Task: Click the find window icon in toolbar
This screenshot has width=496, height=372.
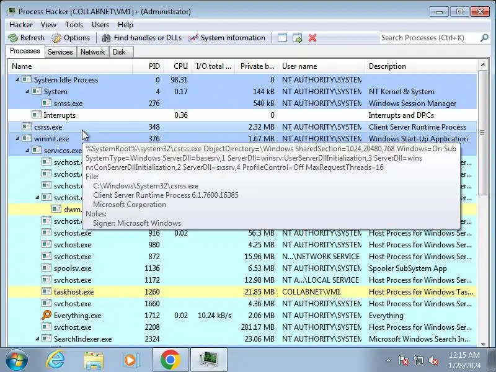Action: tap(282, 38)
